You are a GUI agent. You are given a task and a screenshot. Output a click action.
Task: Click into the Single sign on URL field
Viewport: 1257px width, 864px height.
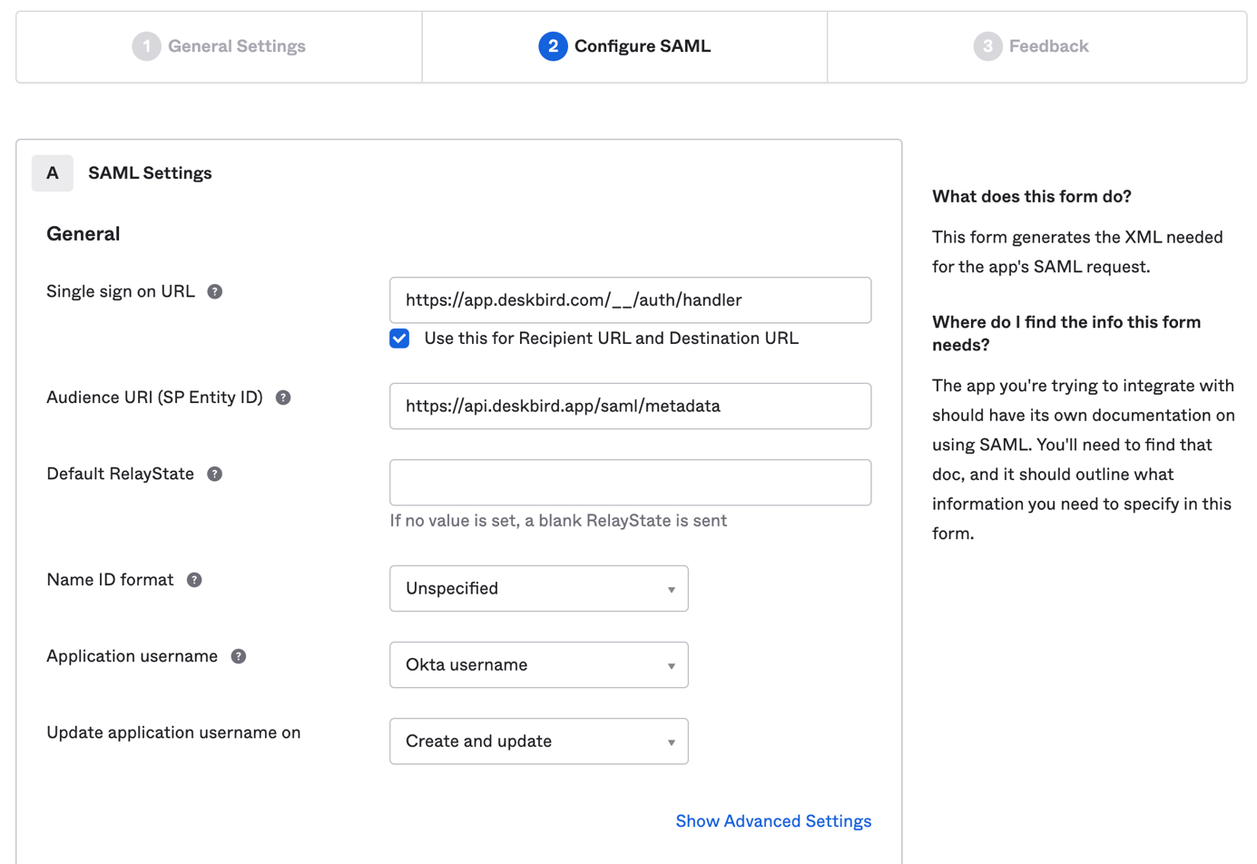click(630, 300)
